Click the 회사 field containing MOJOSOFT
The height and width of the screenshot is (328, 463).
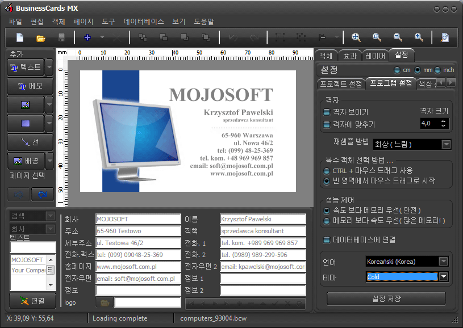(138, 219)
